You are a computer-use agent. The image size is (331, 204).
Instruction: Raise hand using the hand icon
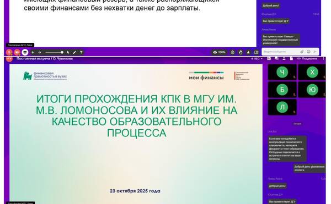click(241, 52)
